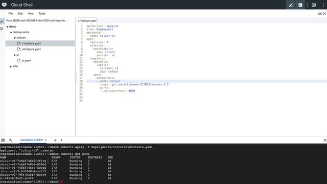Open ui.yaml in the tree

26,60
